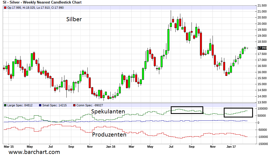Click the blue Small Spec legend square
Screen dimensions: 268x155
[x=40, y=105]
